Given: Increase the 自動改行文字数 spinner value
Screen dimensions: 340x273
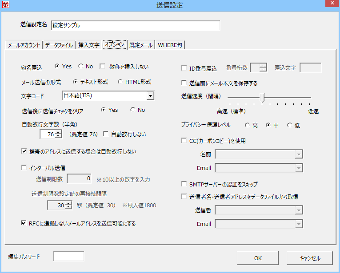Looking at the screenshot, I should (58, 132).
